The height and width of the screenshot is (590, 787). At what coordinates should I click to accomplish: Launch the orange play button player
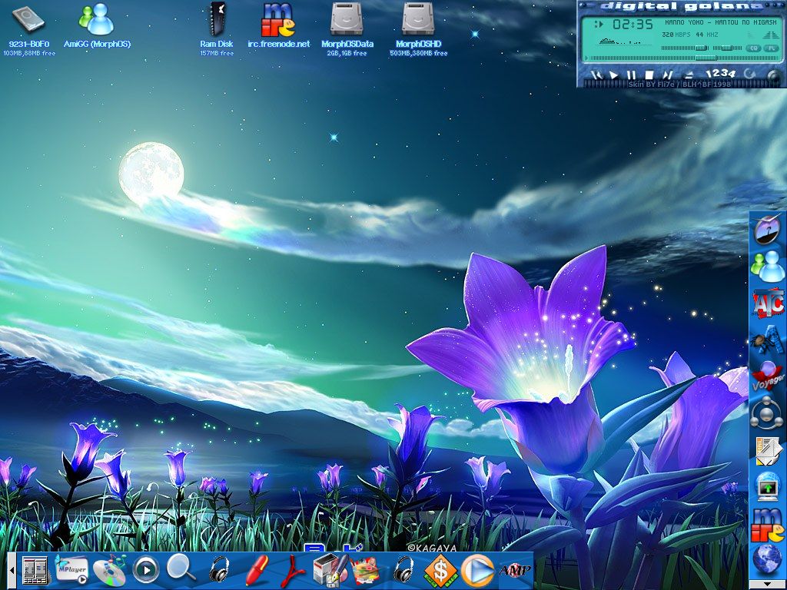[477, 571]
